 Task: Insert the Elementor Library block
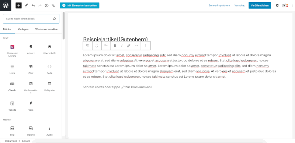(x=12, y=51)
